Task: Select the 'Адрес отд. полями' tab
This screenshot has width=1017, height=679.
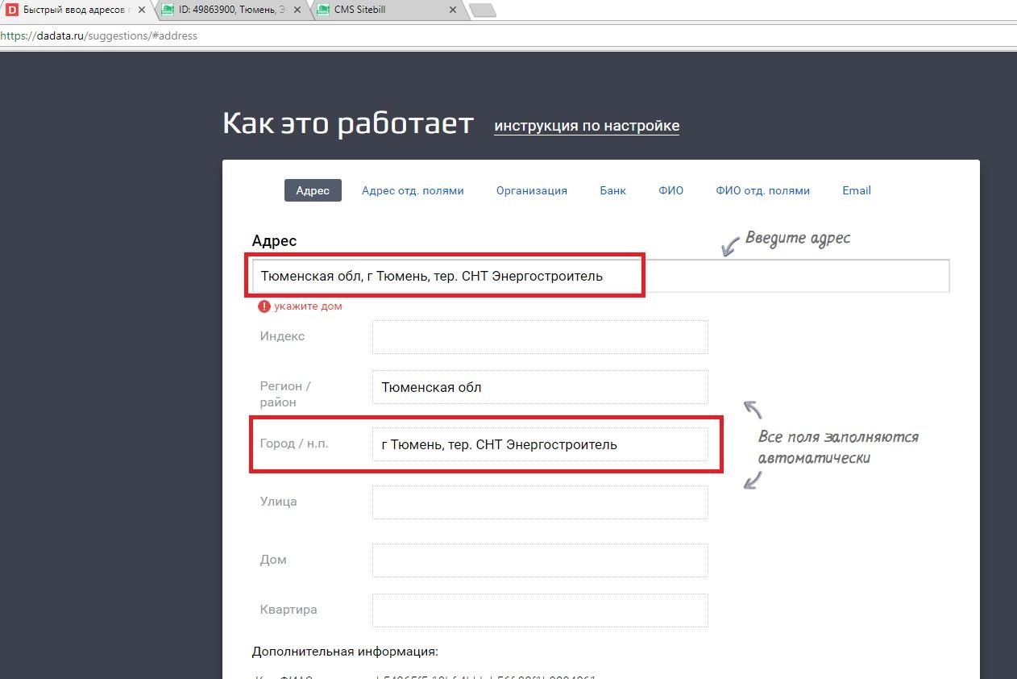Action: coord(413,190)
